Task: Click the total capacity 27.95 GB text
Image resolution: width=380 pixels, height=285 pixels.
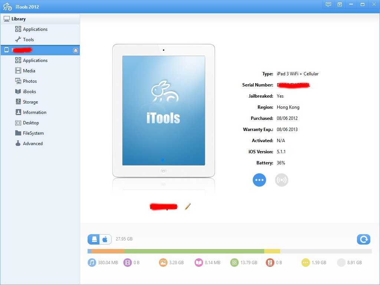Action: (x=124, y=239)
